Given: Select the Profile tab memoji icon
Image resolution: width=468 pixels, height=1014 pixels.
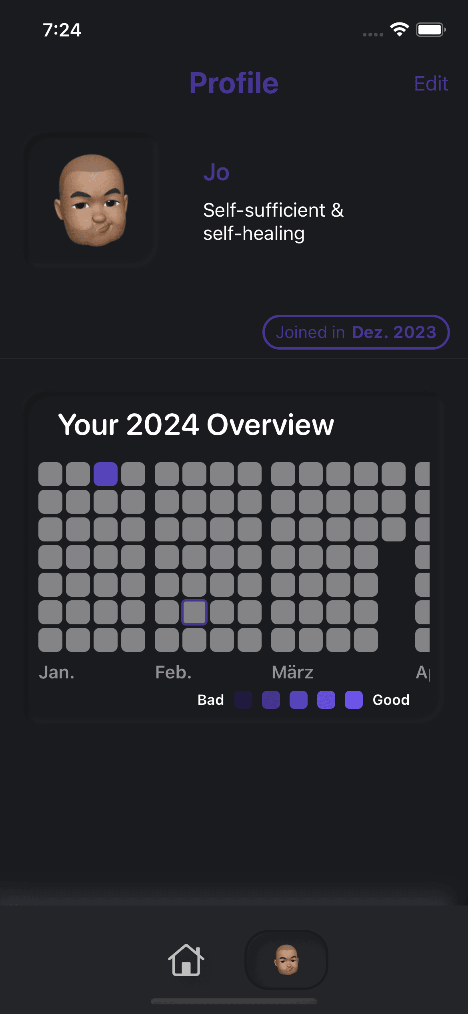Looking at the screenshot, I should [286, 960].
